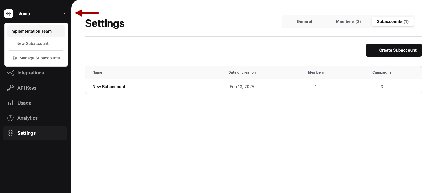
Task: Click the gear icon beside Manage Subaccounts
Action: [x=14, y=58]
